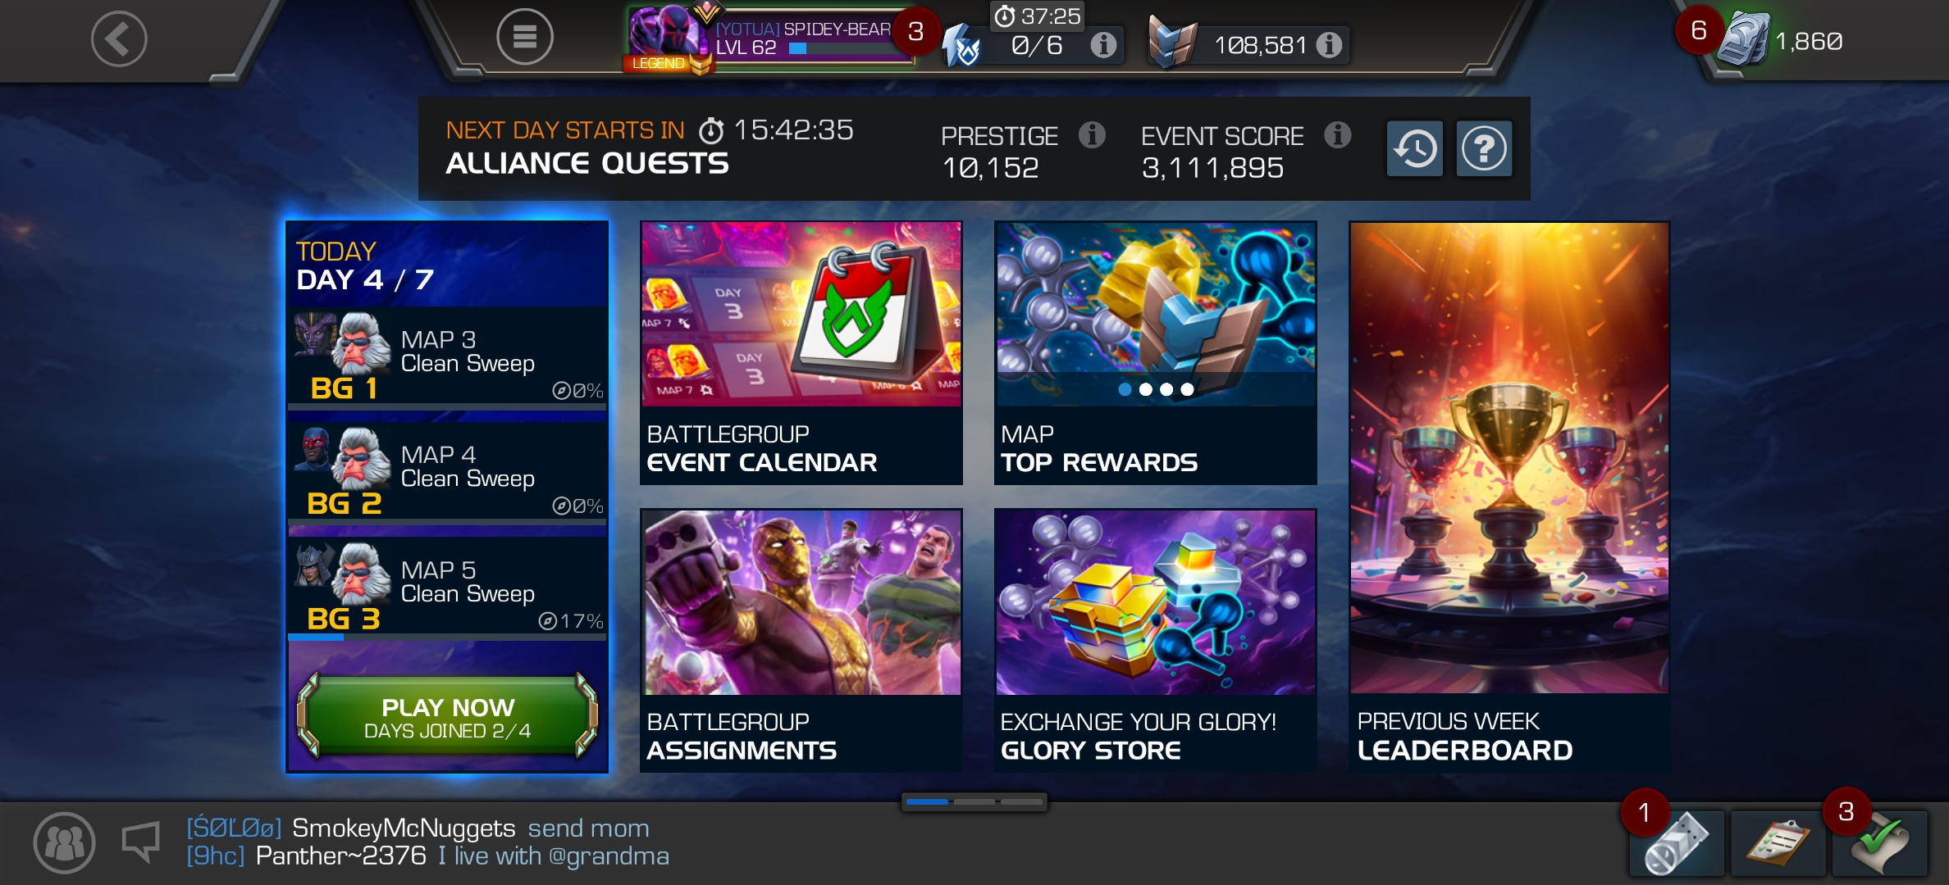
Task: Tap the back arrow button
Action: click(119, 39)
